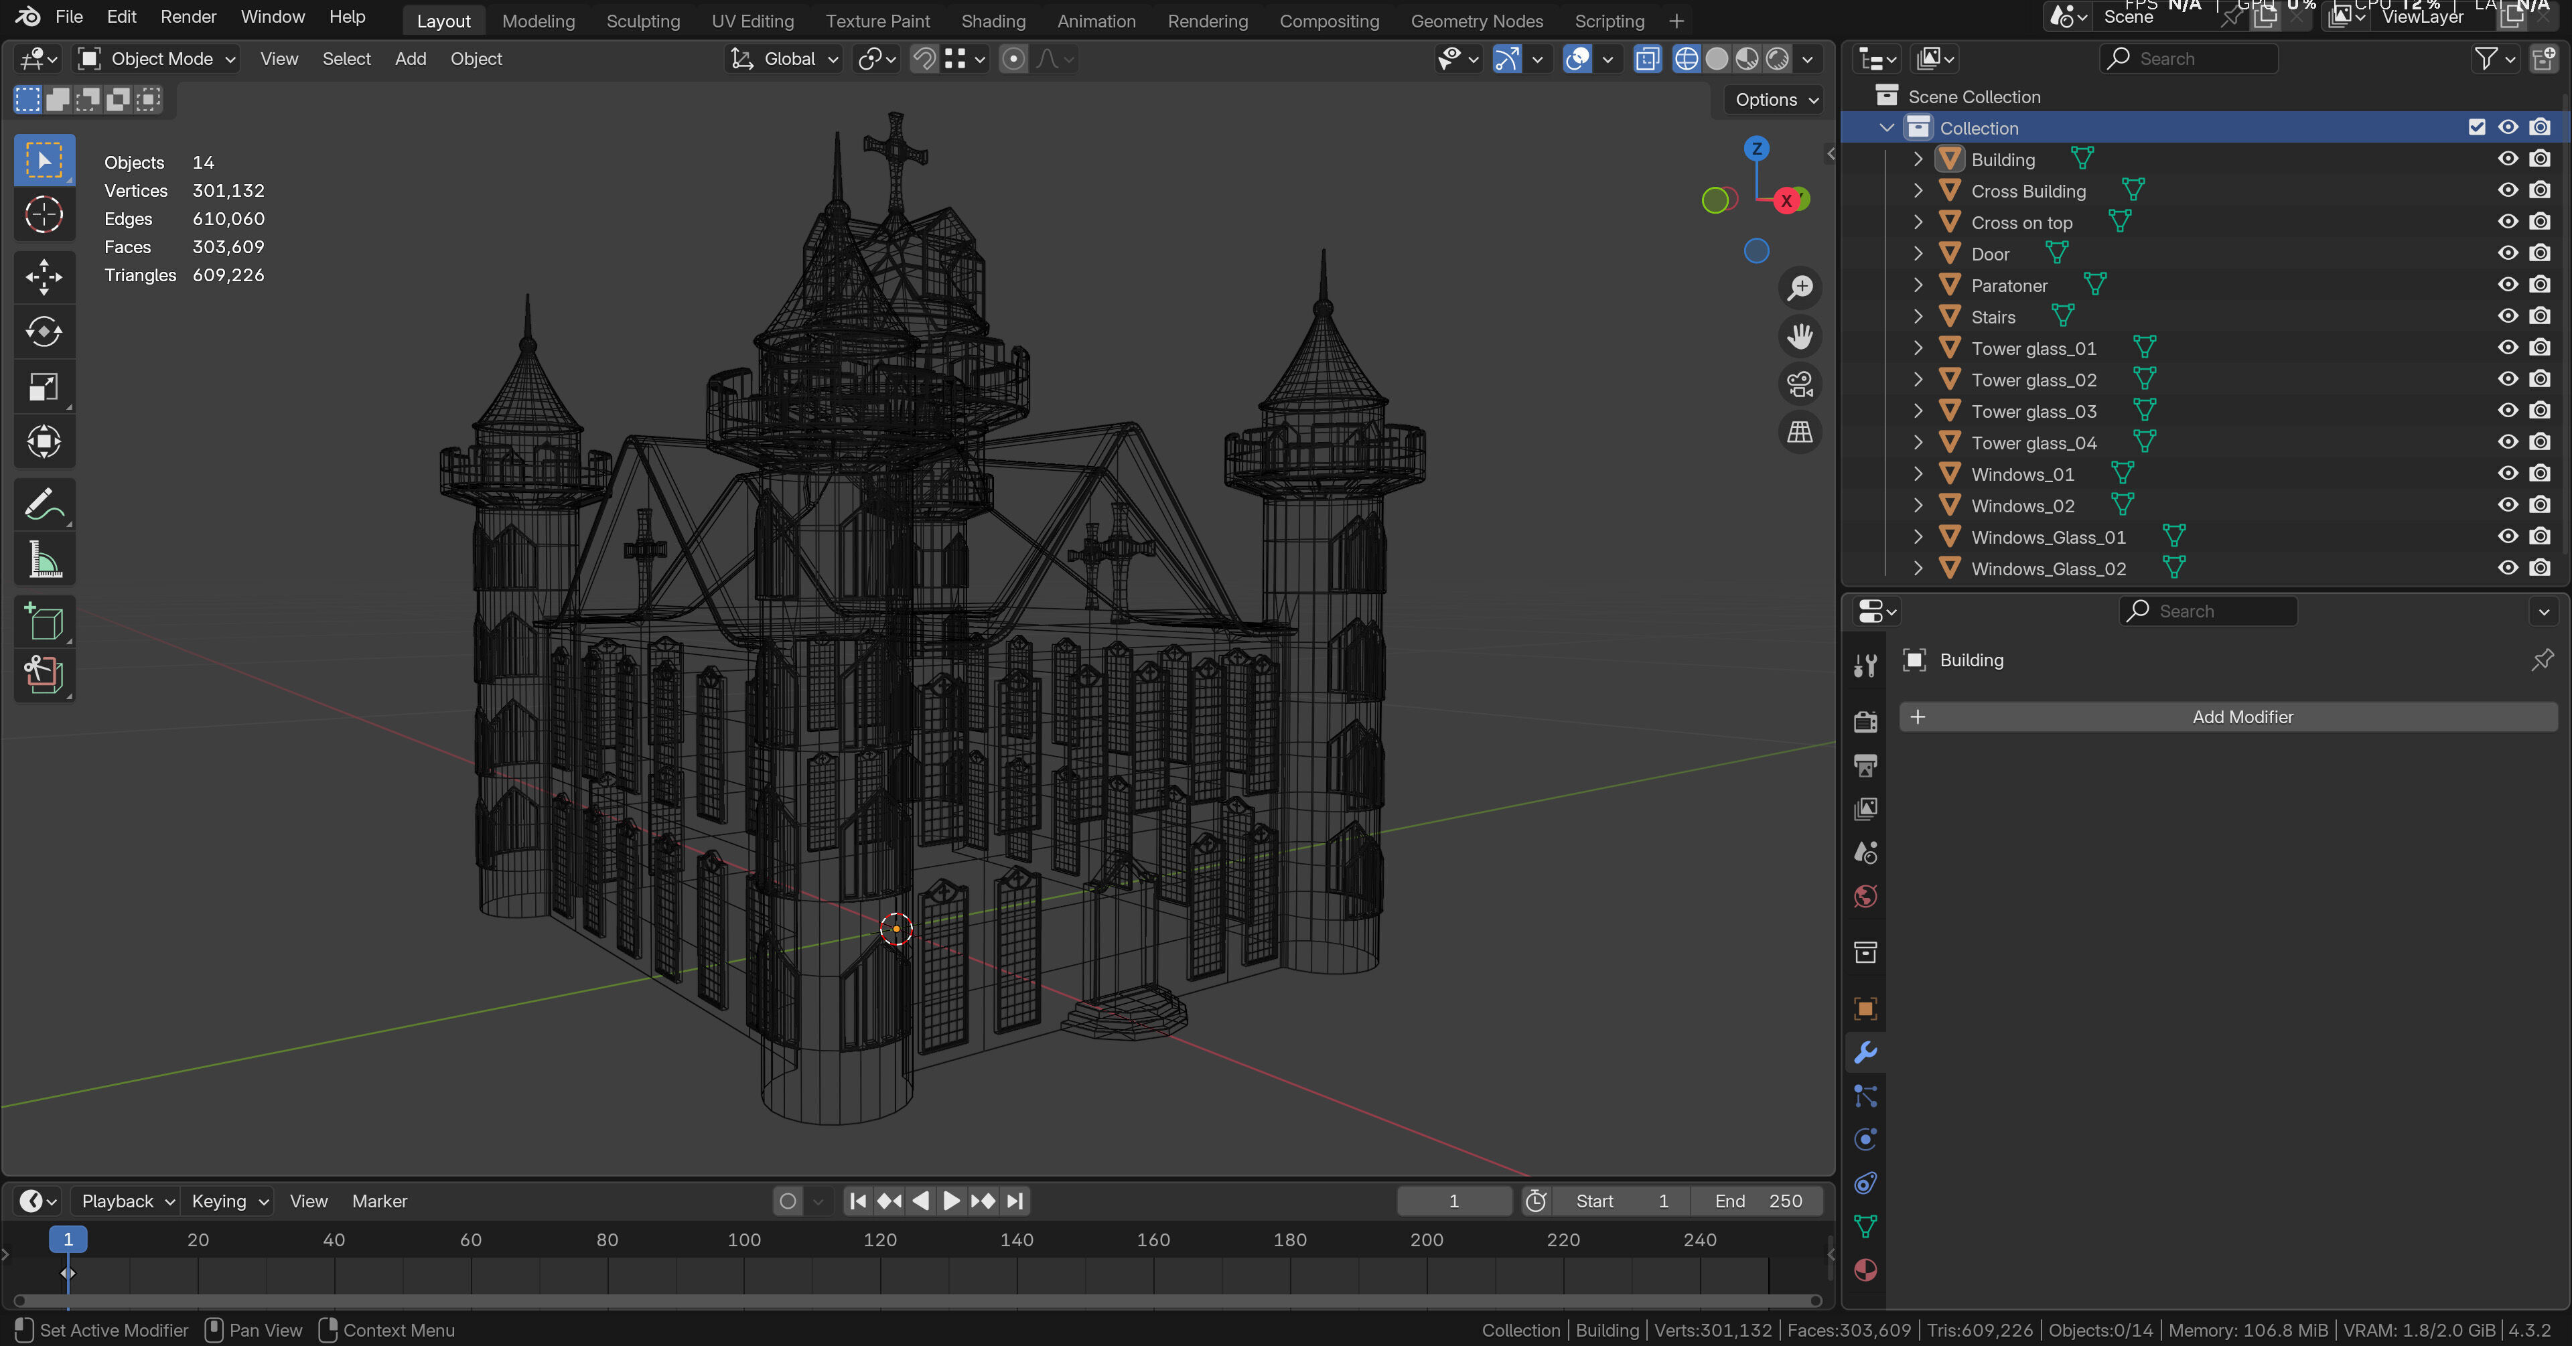Click the viewport zoom magnifier icon
Image resolution: width=2572 pixels, height=1346 pixels.
pyautogui.click(x=1799, y=289)
